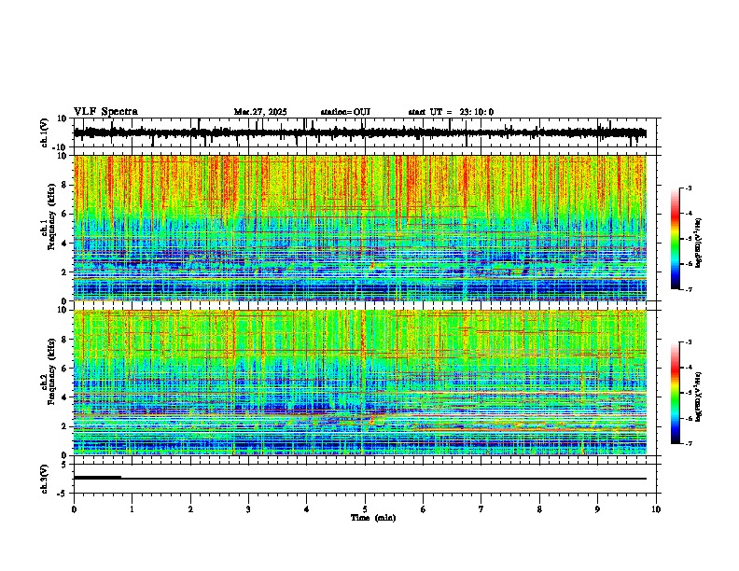Select the "start UT = 23:10:0" header text
This screenshot has width=739, height=571.
(451, 112)
